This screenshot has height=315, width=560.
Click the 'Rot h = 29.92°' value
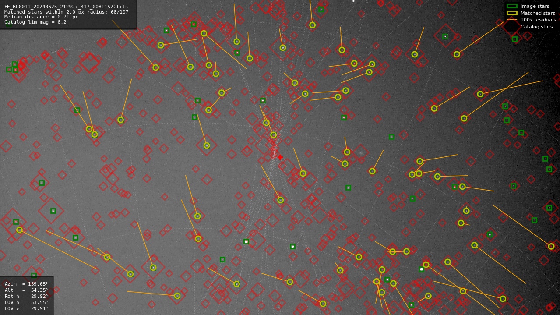[26, 297]
